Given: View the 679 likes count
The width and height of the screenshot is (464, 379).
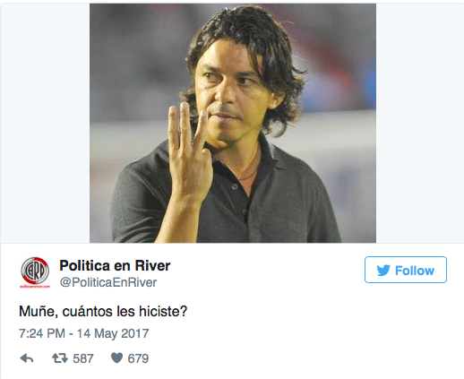Looking at the screenshot, I should 138,358.
